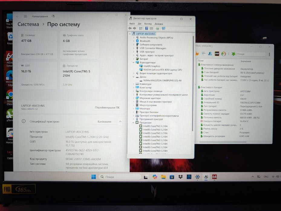This screenshot has height=211, width=281.
Task: Expand the Батареї node in Device Manager
Action: point(134,59)
